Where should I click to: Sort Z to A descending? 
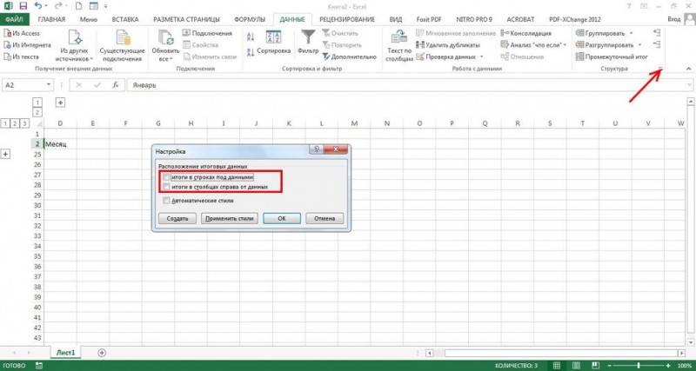click(251, 52)
